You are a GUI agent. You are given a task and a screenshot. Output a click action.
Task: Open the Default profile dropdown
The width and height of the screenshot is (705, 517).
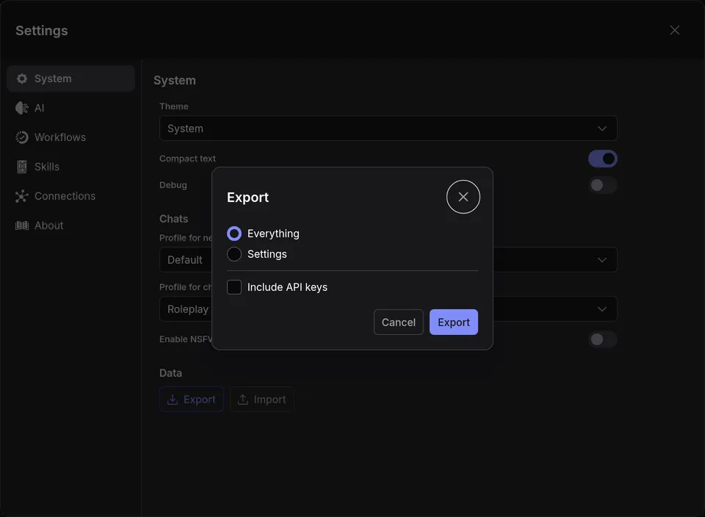point(388,260)
